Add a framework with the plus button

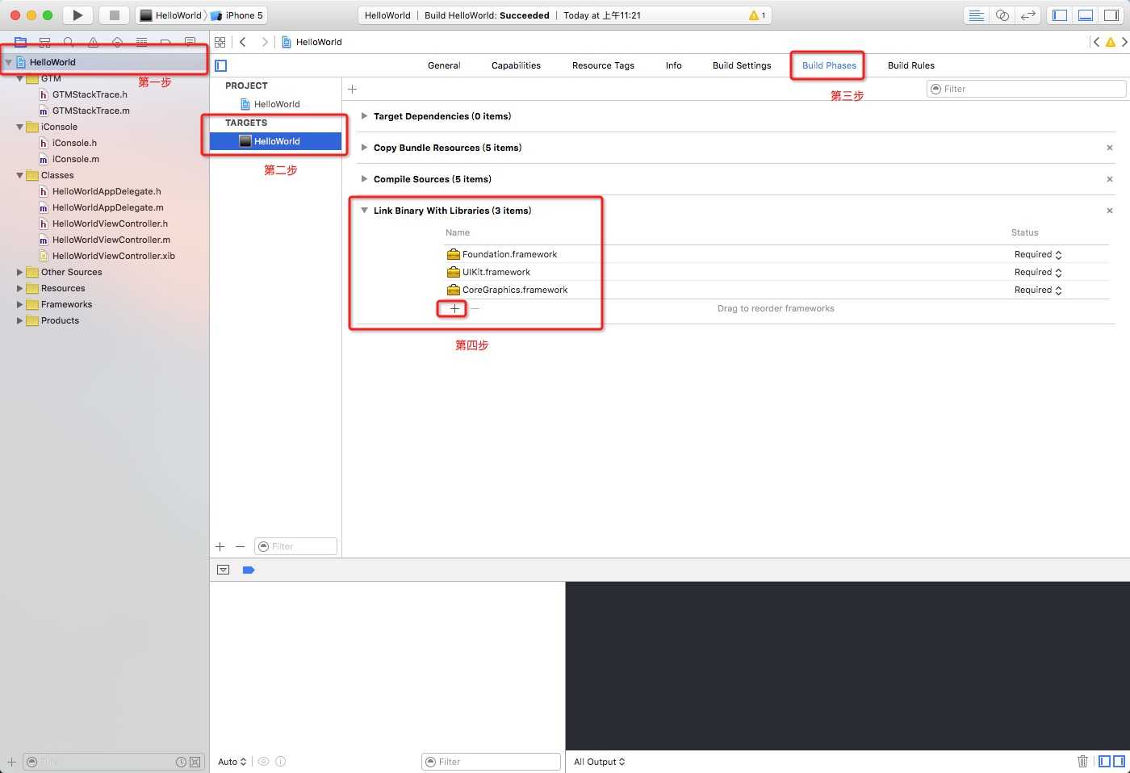point(454,308)
